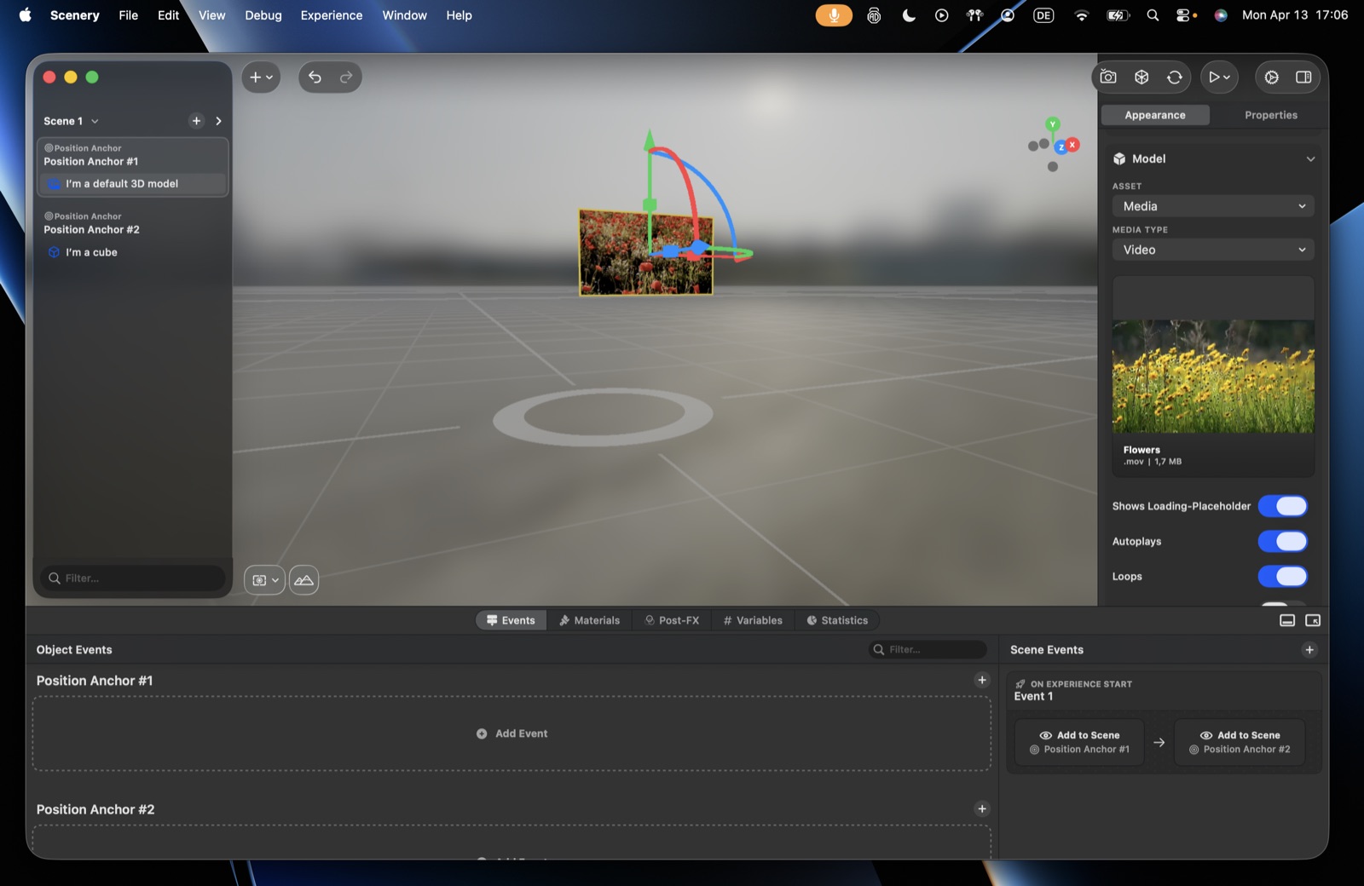Open the Scene 1 dropdown selector
This screenshot has width=1364, height=886.
(x=71, y=121)
